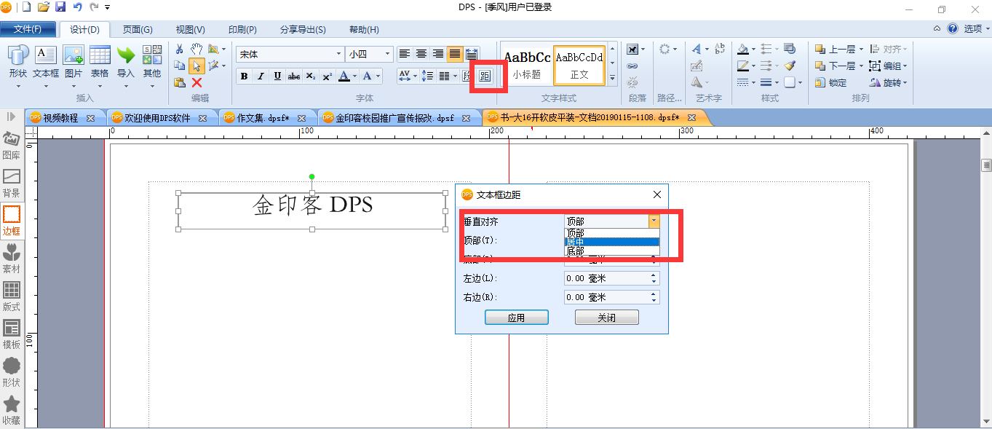The width and height of the screenshot is (992, 429).
Task: Save document with the floppy disk icon
Action: click(x=60, y=7)
